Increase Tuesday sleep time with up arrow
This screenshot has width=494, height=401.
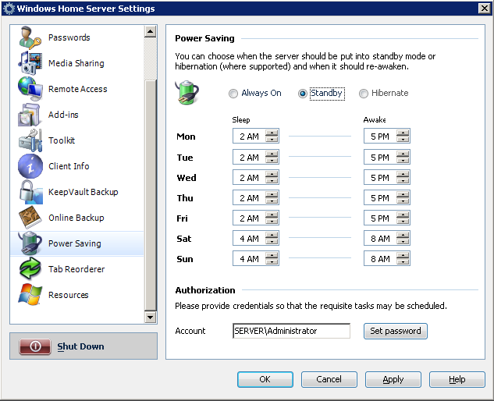click(x=272, y=154)
